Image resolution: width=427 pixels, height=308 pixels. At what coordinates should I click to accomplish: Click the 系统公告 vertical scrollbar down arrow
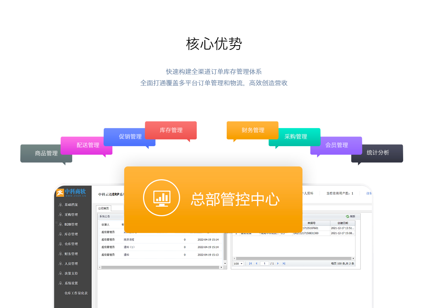pyautogui.click(x=225, y=264)
